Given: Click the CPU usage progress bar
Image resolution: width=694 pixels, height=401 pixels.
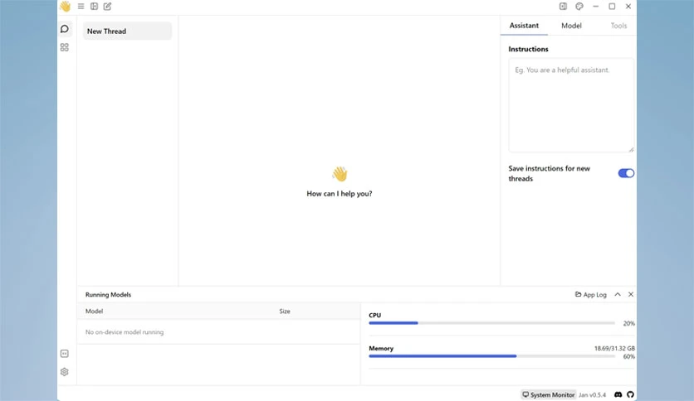Looking at the screenshot, I should click(491, 323).
